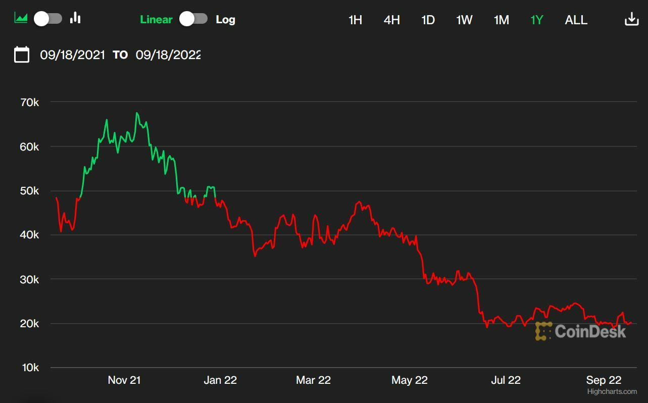Open the Highcharts.com credit link
648x403 pixels.
[612, 391]
